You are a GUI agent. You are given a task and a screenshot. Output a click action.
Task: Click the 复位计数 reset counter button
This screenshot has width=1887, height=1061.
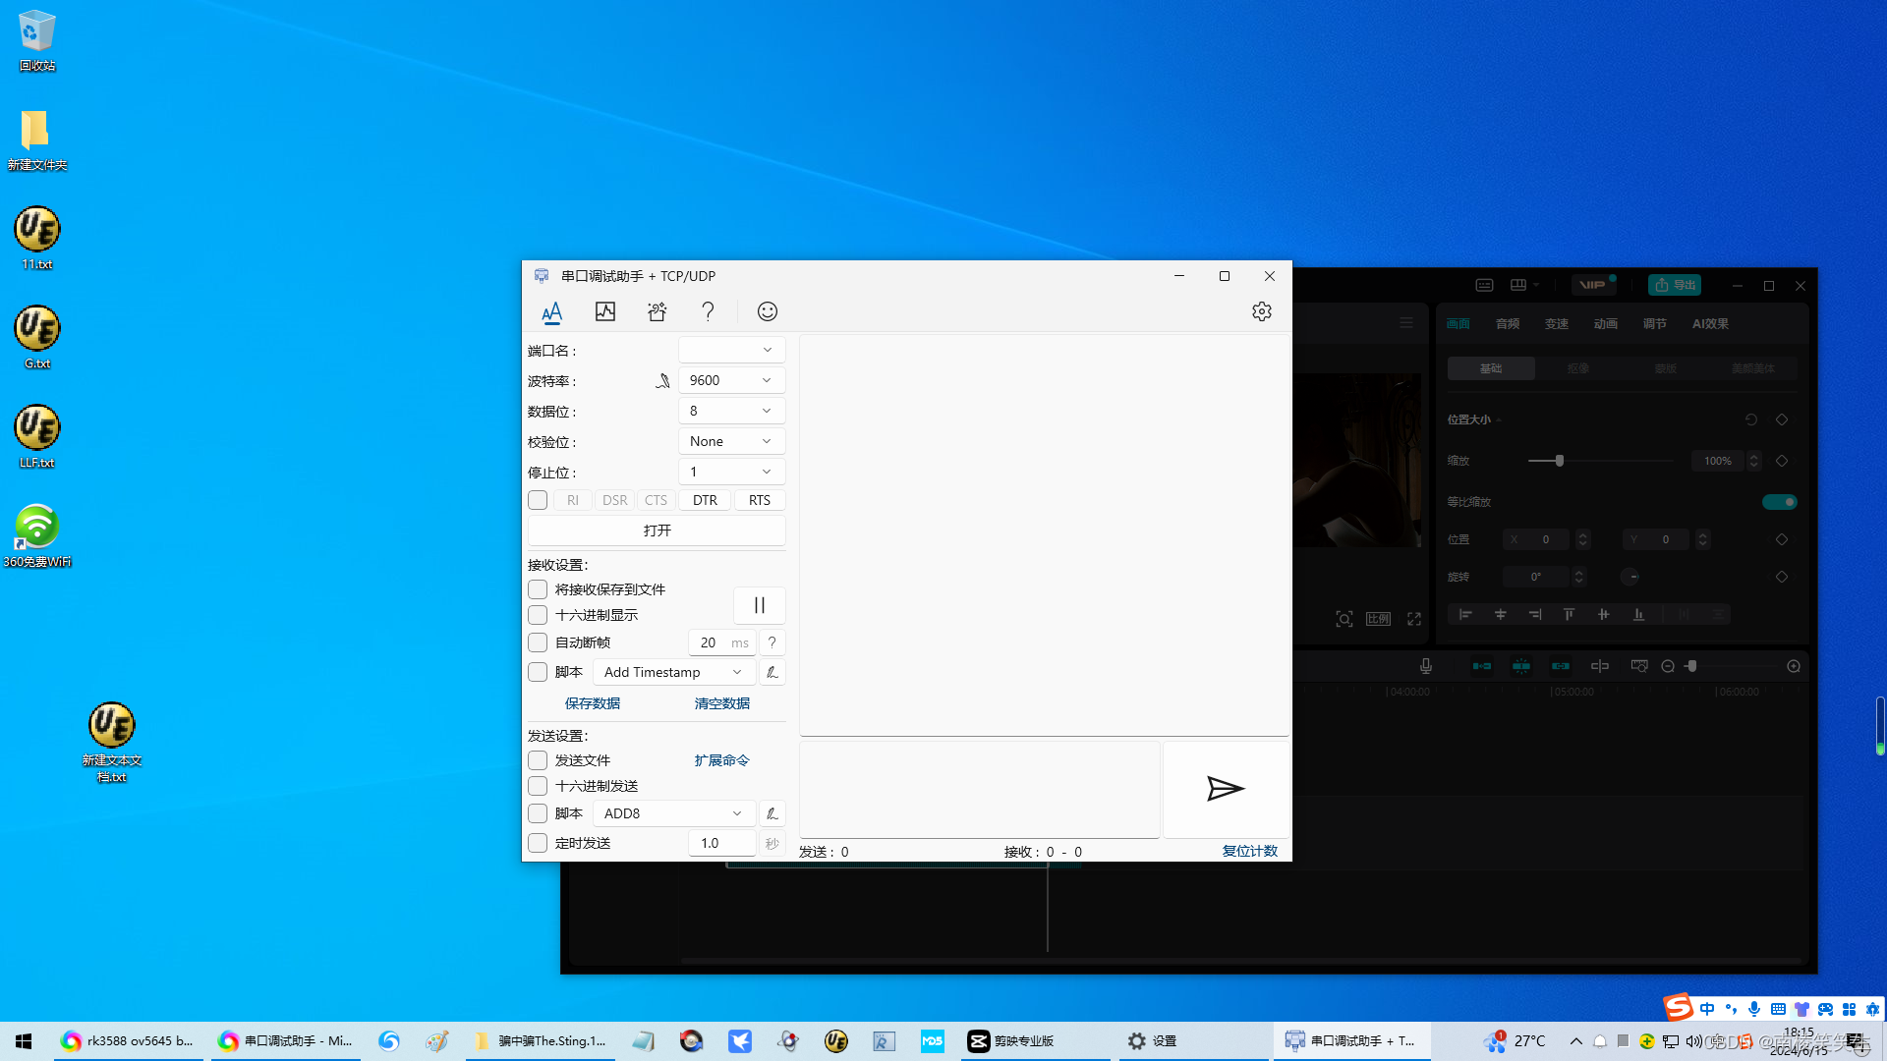click(x=1248, y=851)
